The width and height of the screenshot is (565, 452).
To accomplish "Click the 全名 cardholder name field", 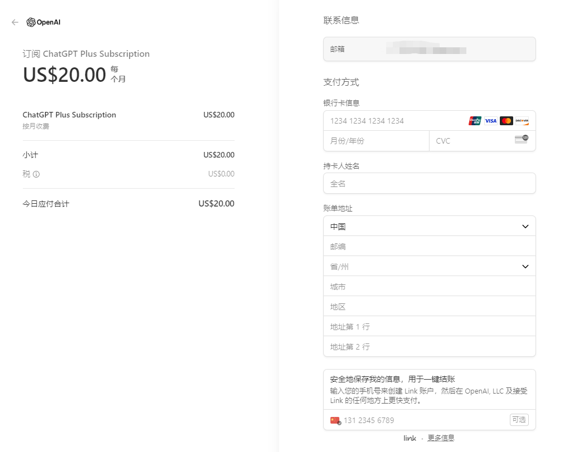I will (x=429, y=184).
